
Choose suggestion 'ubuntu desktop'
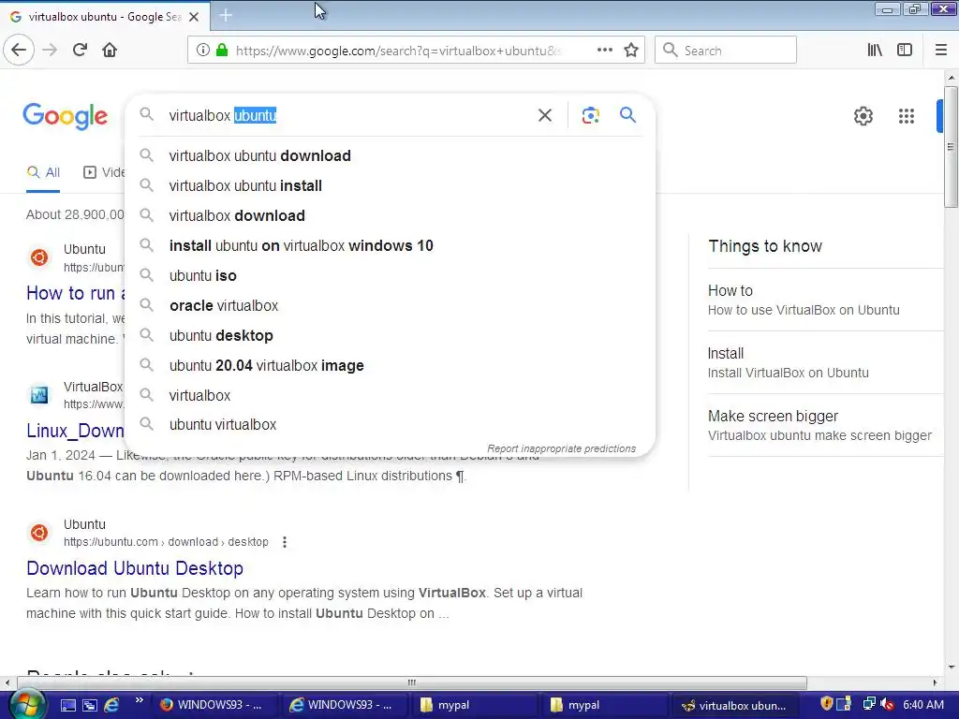[x=390, y=336]
